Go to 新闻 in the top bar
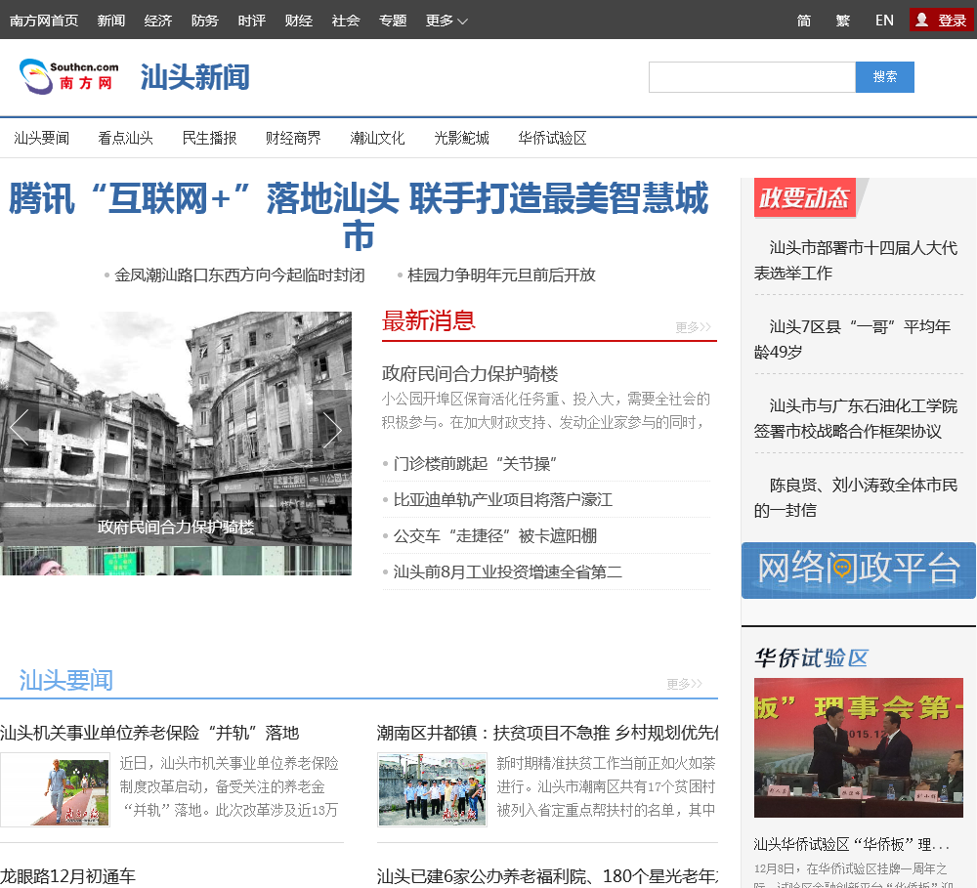Viewport: 977px width, 888px height. tap(111, 21)
